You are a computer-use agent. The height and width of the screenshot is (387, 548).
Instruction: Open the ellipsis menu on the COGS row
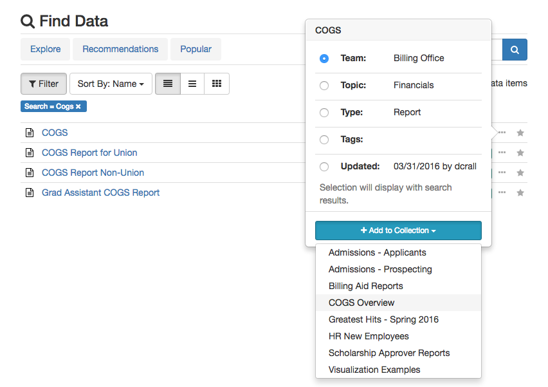pos(502,133)
